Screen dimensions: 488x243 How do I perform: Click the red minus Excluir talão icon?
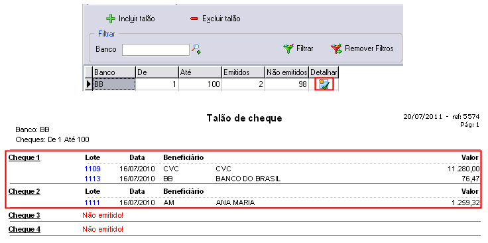(x=194, y=19)
